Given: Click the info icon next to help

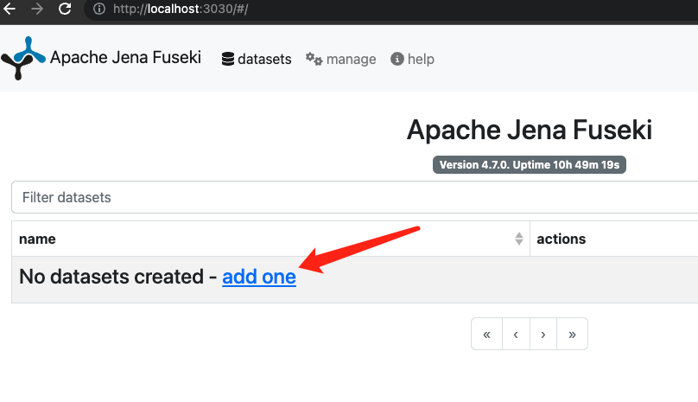Looking at the screenshot, I should 397,60.
